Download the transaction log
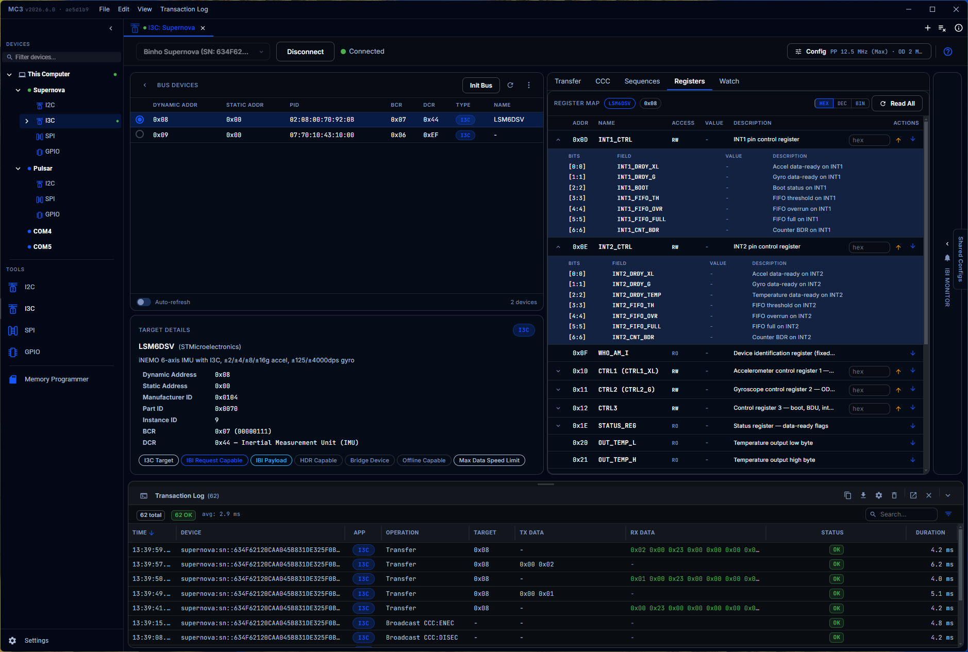The image size is (968, 652). (x=863, y=495)
